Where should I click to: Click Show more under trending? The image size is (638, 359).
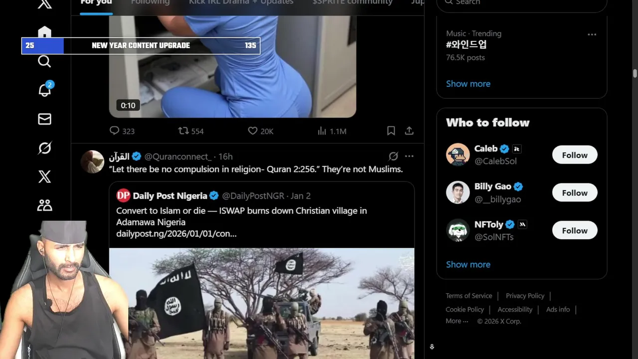tap(468, 84)
